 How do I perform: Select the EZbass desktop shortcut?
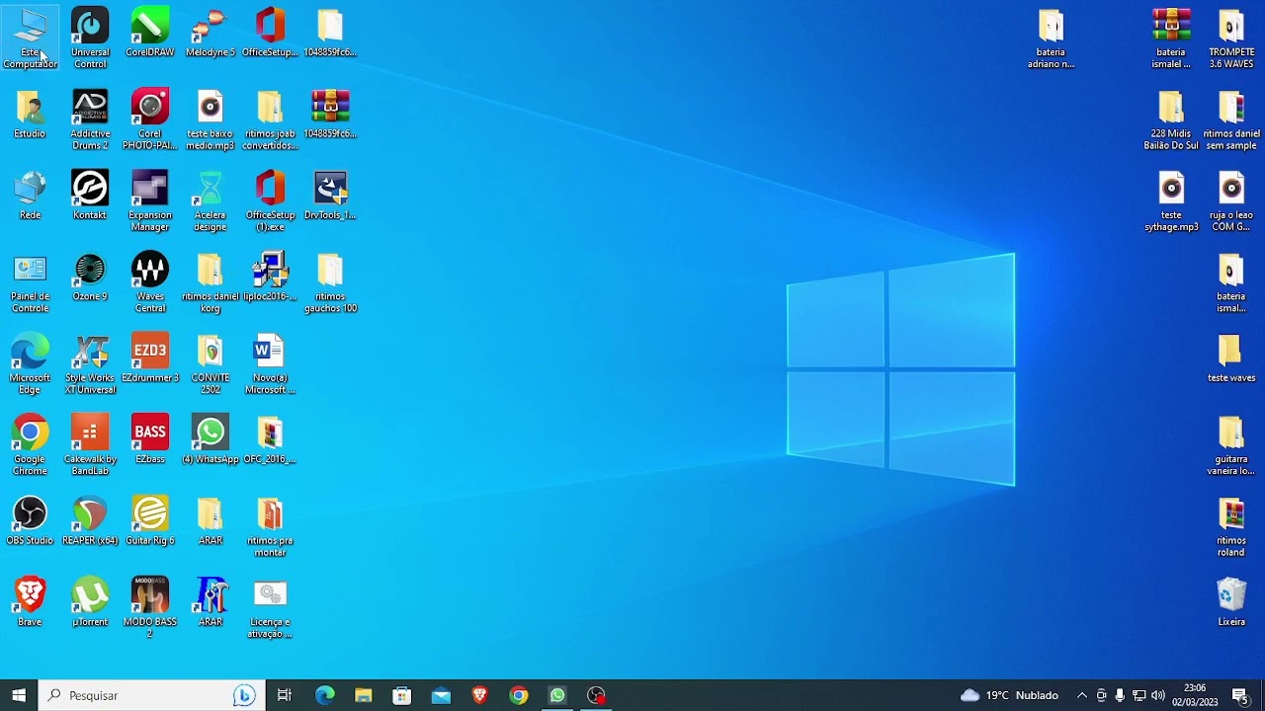tap(150, 440)
